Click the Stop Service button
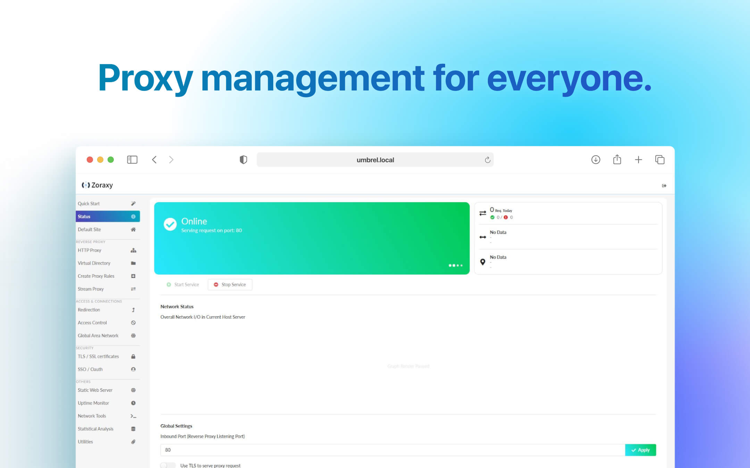Screen dimensions: 750x468 [230, 284]
